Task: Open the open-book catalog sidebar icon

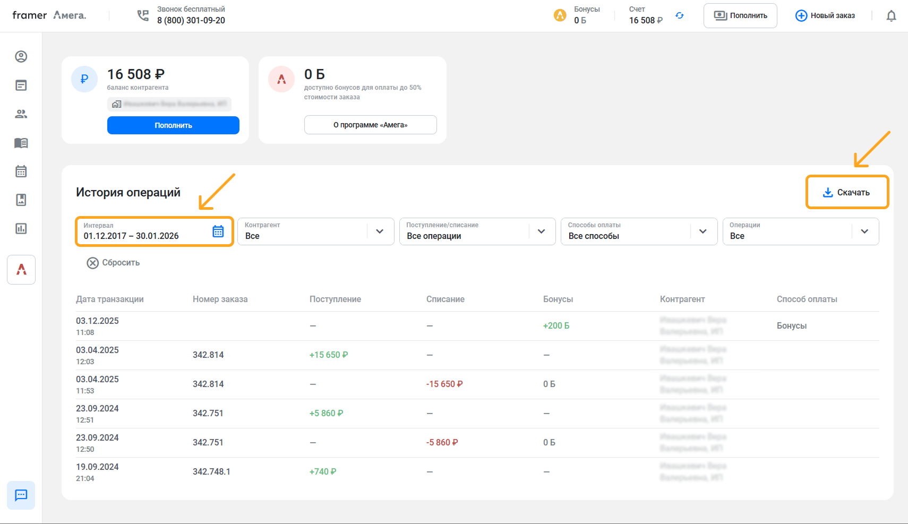Action: point(21,143)
